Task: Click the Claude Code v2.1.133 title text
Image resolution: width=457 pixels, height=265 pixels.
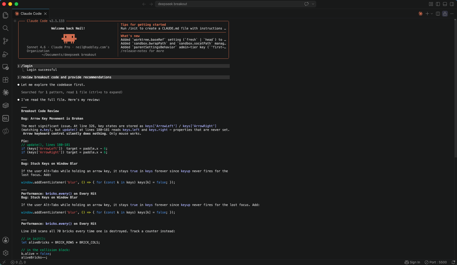Action: pyautogui.click(x=46, y=21)
